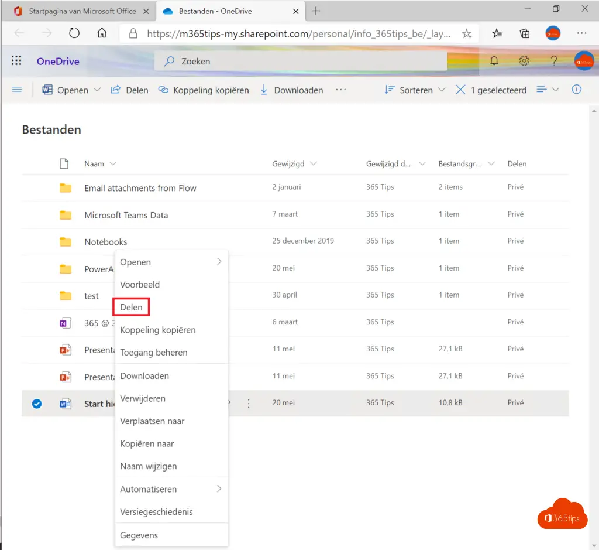599x550 pixels.
Task: Click the Word document icon for Start file
Action: (66, 404)
